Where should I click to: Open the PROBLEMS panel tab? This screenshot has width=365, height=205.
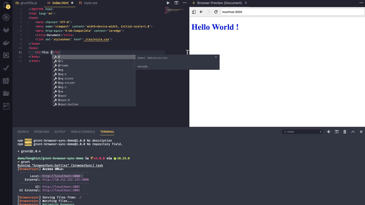[x=41, y=132]
